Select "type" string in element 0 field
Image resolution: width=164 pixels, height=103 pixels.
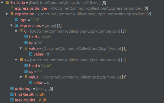coord(46,37)
